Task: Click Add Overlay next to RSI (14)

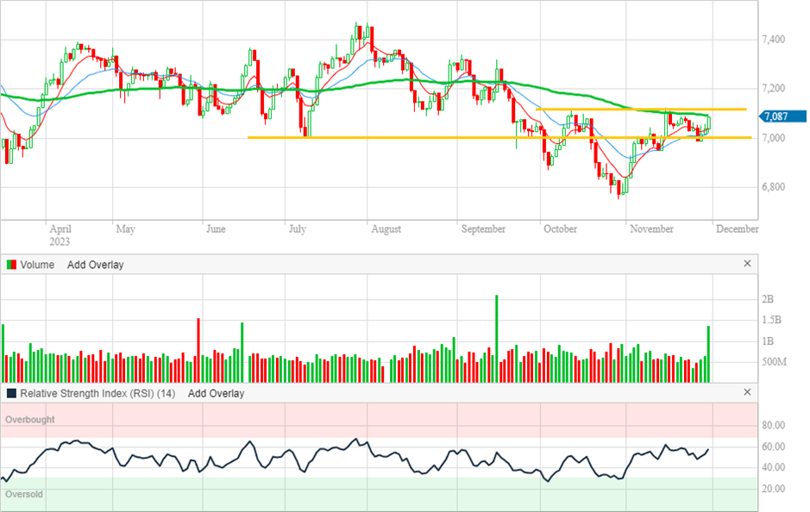Action: tap(216, 393)
